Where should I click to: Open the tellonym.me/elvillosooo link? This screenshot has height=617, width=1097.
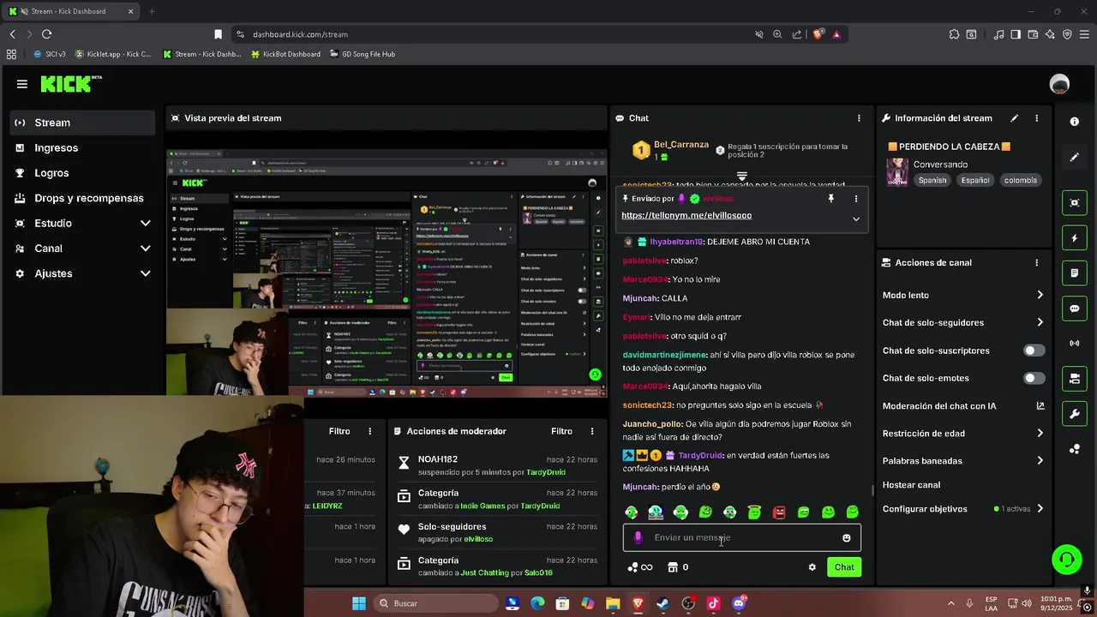(686, 216)
